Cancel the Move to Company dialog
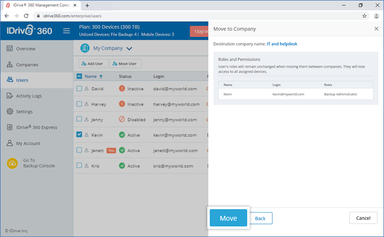The width and height of the screenshot is (384, 237). (x=363, y=218)
